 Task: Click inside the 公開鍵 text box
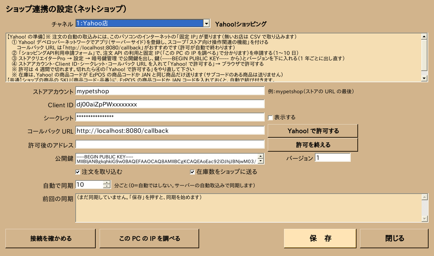pyautogui.click(x=167, y=159)
